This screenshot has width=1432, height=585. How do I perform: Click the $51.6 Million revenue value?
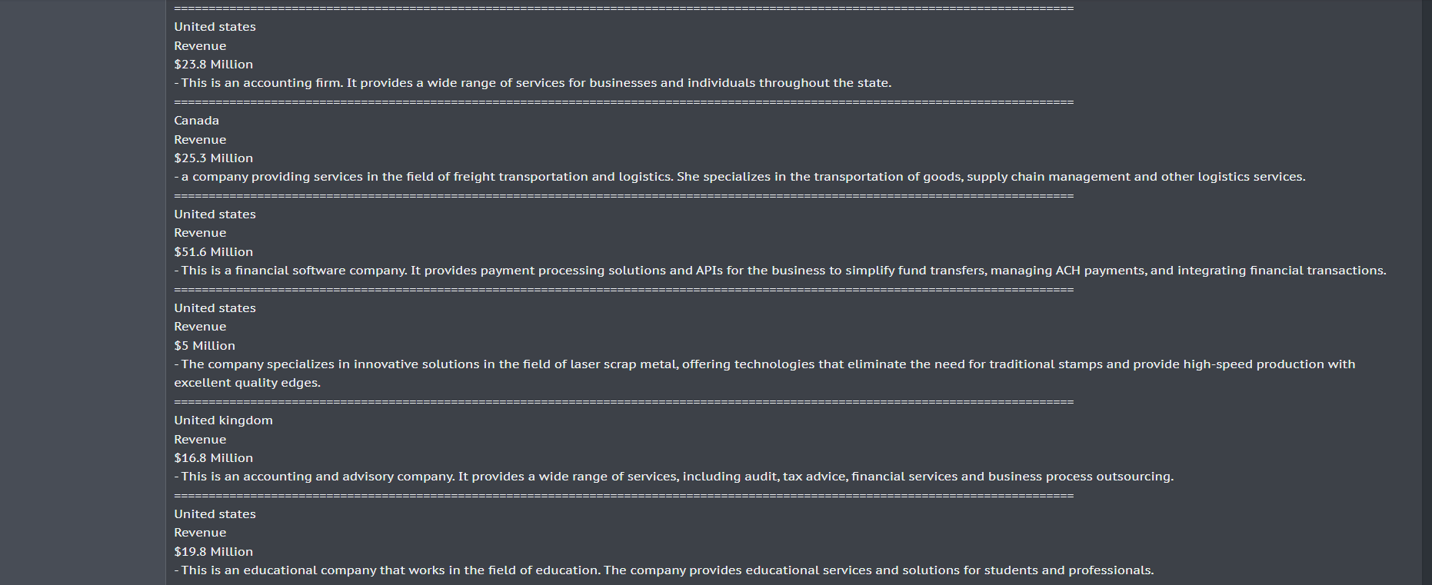213,252
